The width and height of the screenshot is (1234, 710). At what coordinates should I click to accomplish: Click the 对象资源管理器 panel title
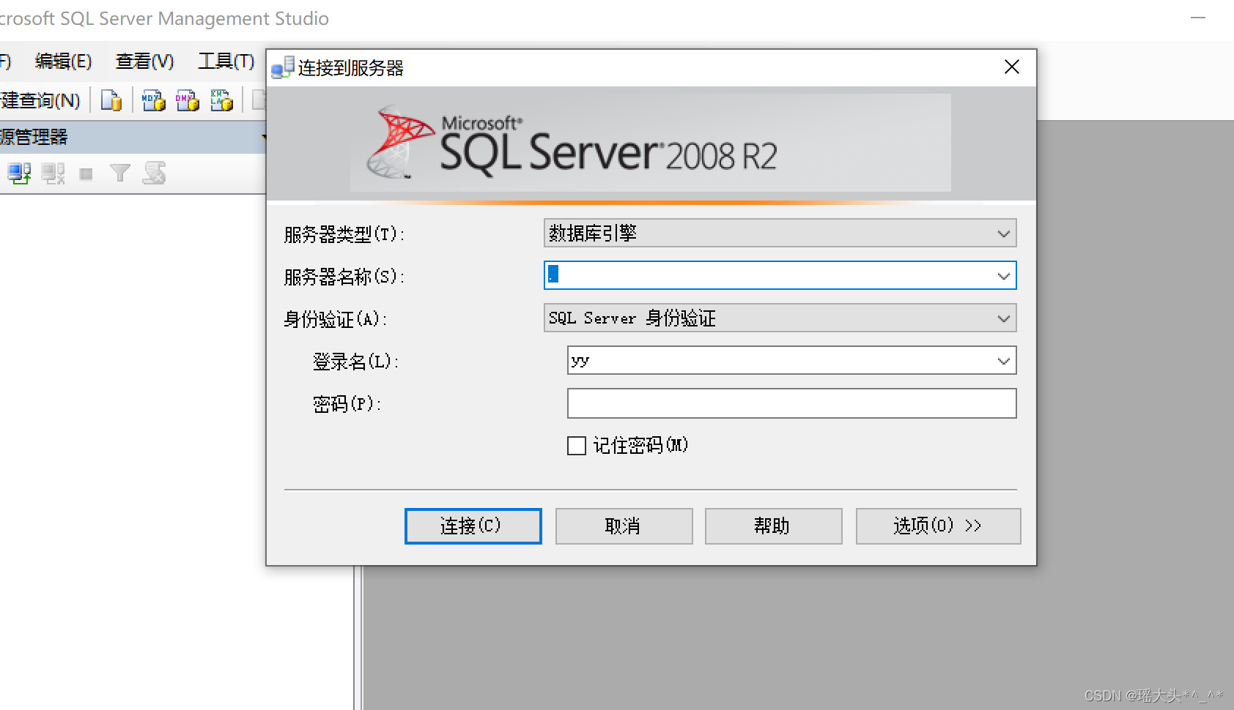pos(34,137)
